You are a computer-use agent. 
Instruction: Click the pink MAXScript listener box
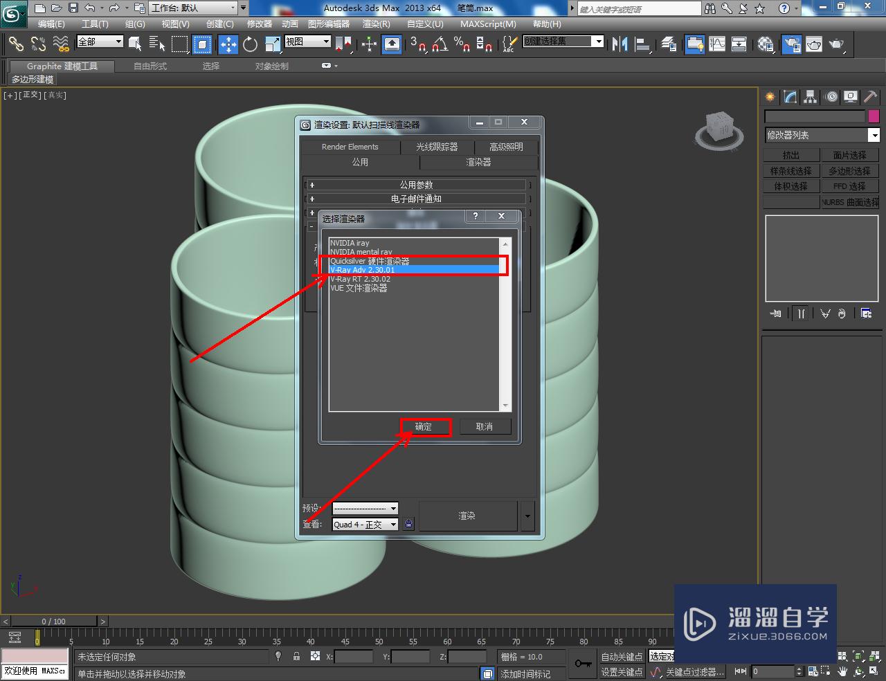tap(35, 656)
